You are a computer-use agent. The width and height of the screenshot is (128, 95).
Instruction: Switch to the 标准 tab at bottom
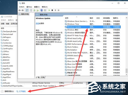click(x=43, y=77)
